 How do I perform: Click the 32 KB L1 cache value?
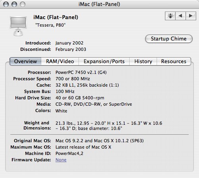coord(87,85)
